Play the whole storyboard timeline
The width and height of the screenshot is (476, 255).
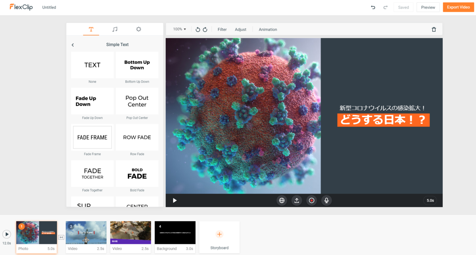pos(7,234)
